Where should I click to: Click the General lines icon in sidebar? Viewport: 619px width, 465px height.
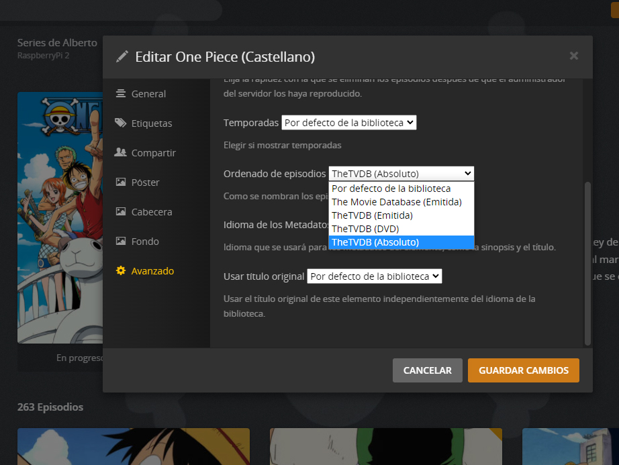coord(121,93)
